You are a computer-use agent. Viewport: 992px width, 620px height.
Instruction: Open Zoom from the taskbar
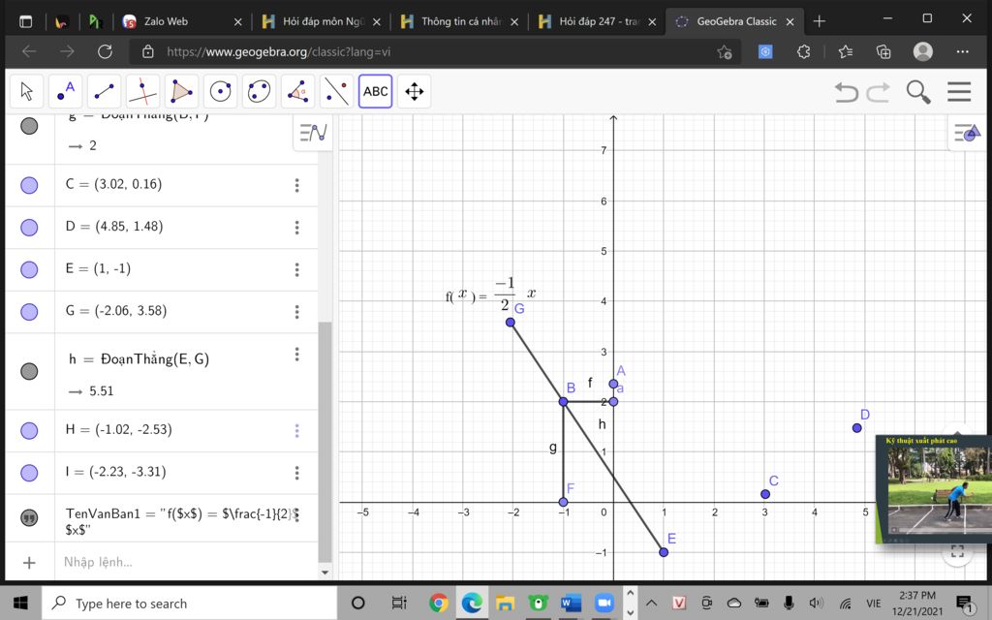click(x=604, y=603)
